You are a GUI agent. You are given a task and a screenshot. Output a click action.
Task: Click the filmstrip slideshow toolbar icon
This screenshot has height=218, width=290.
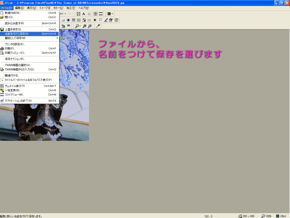(101, 14)
